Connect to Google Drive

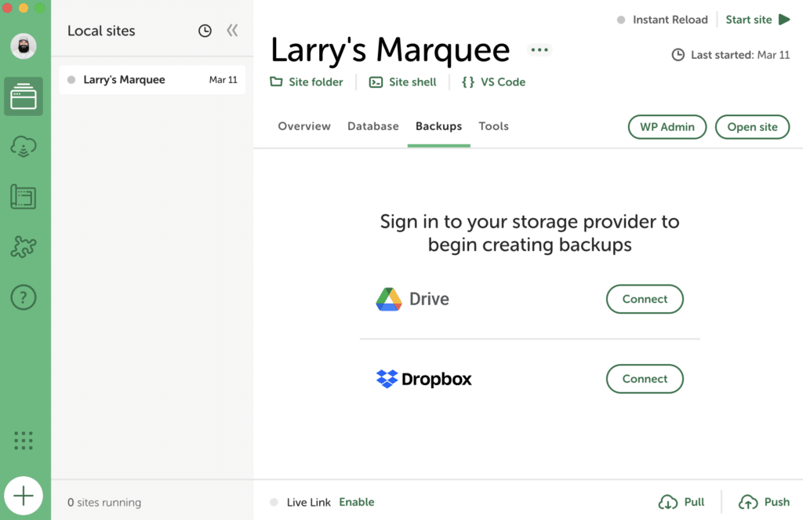[645, 299]
